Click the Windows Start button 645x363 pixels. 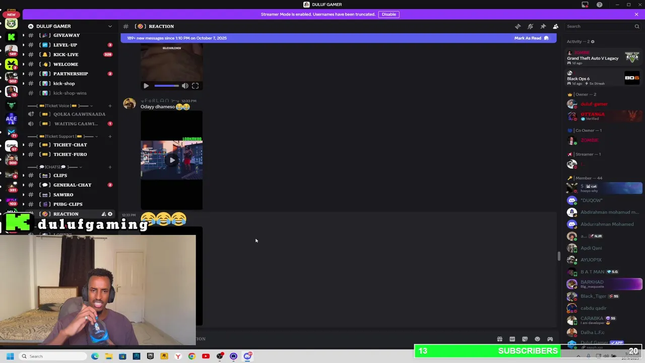(x=10, y=356)
